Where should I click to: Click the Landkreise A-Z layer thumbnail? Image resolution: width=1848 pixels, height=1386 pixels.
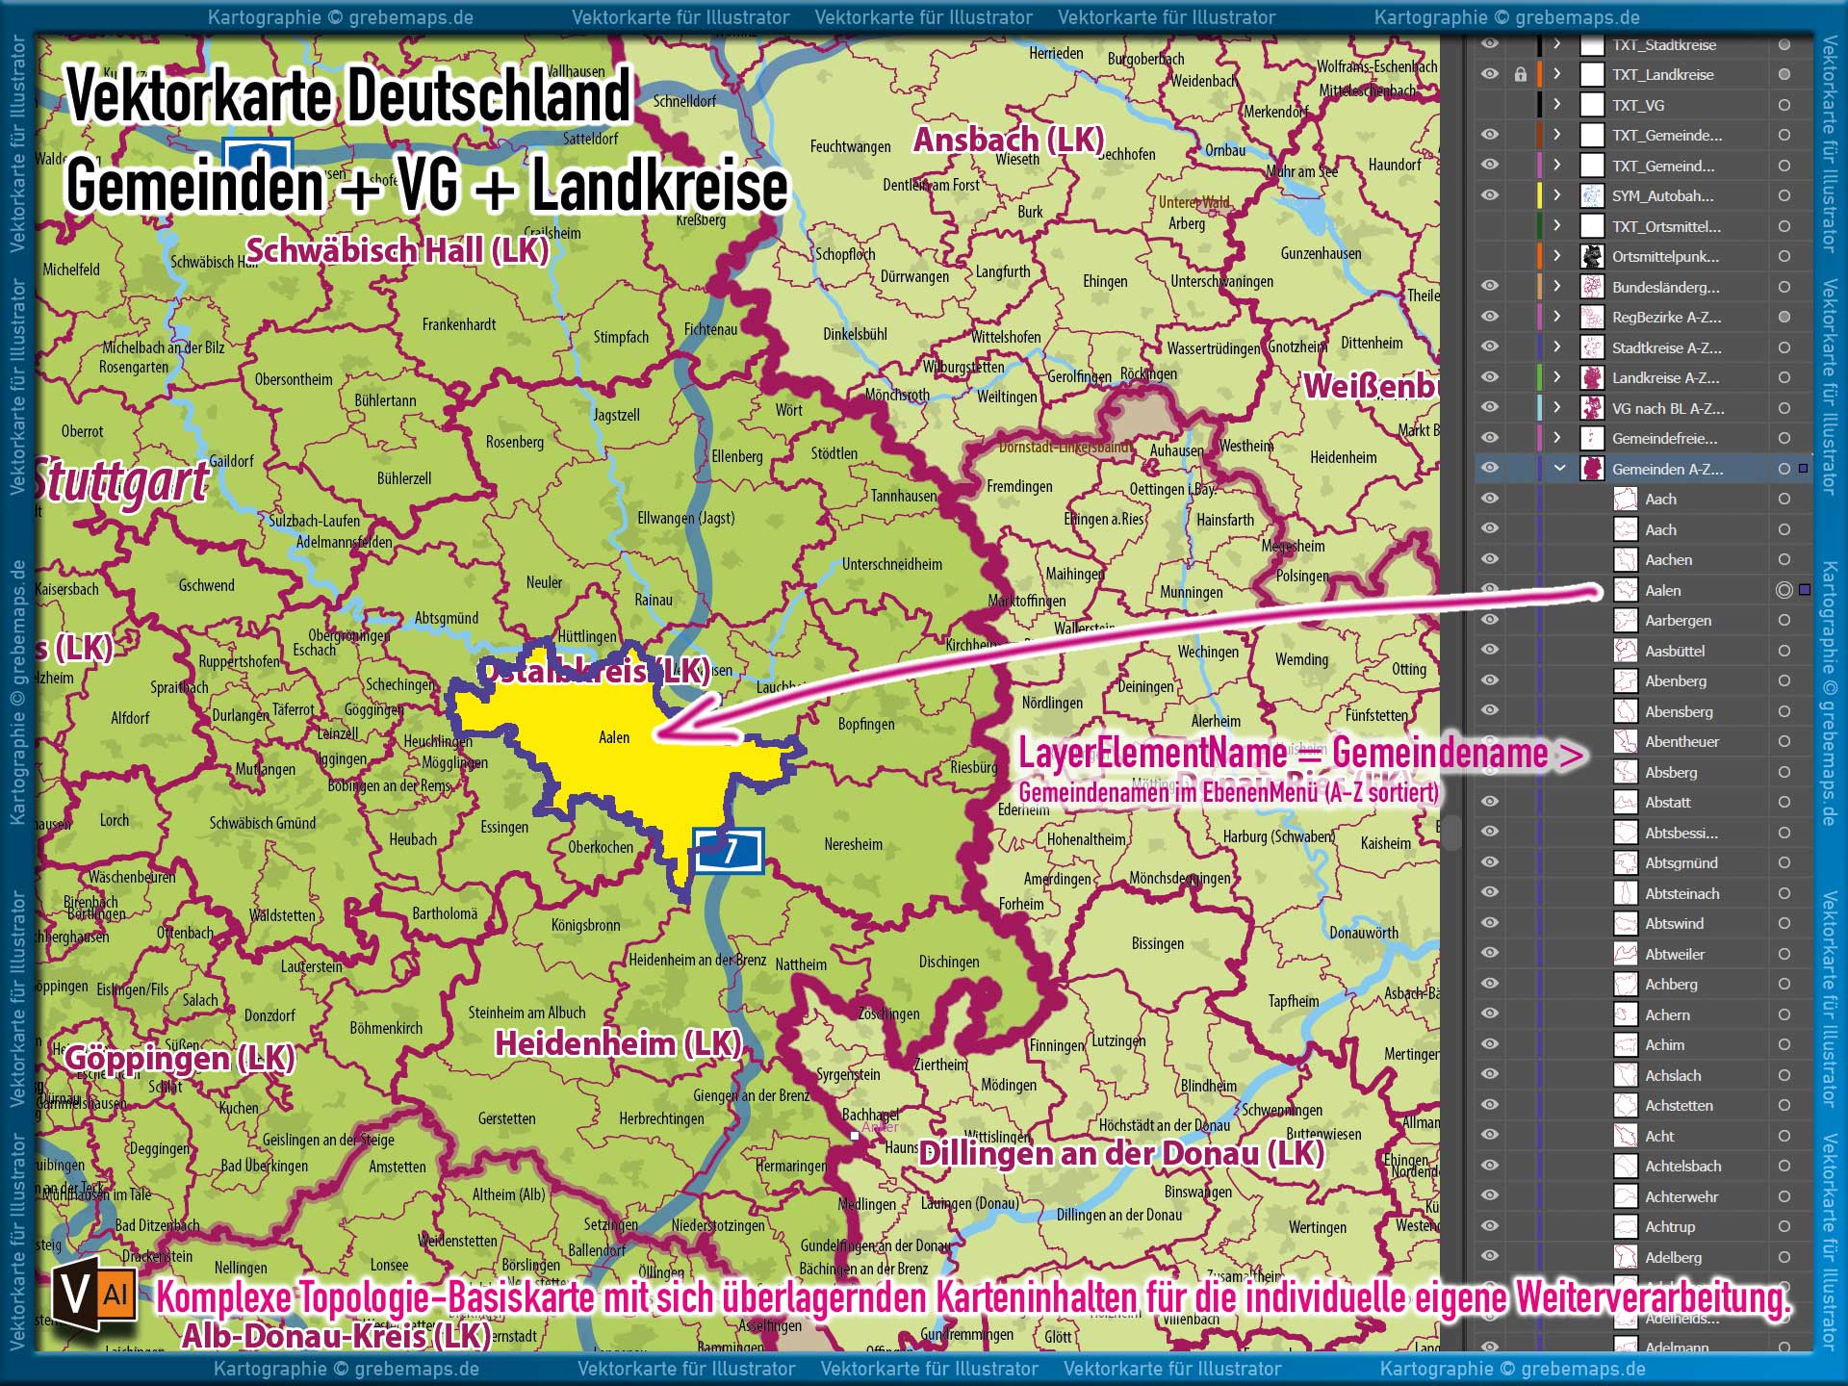pyautogui.click(x=1593, y=377)
